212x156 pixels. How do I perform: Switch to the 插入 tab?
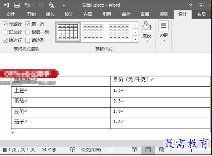click(x=50, y=14)
